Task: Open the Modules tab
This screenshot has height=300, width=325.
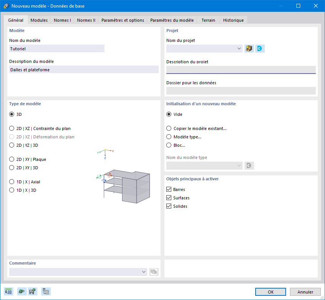Action: (39, 20)
